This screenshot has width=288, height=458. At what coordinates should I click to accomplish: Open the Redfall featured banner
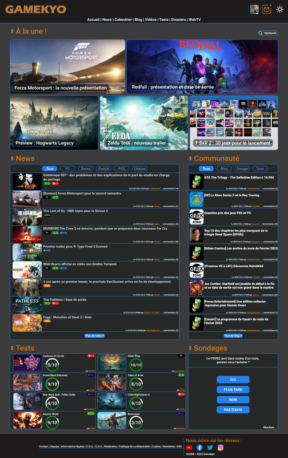[x=202, y=66]
